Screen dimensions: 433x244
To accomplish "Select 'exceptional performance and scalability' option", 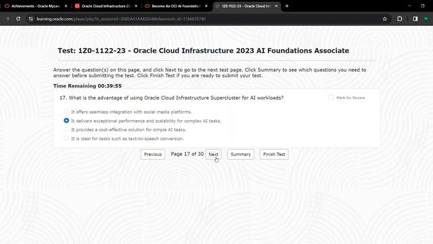I will pyautogui.click(x=66, y=121).
